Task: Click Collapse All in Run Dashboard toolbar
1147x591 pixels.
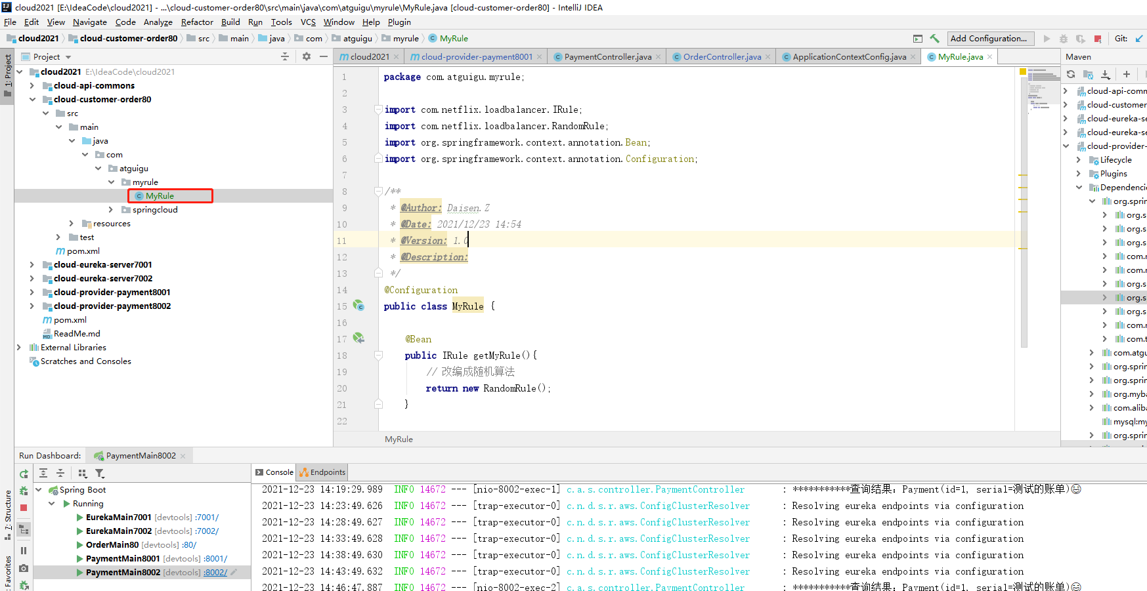Action: [60, 474]
